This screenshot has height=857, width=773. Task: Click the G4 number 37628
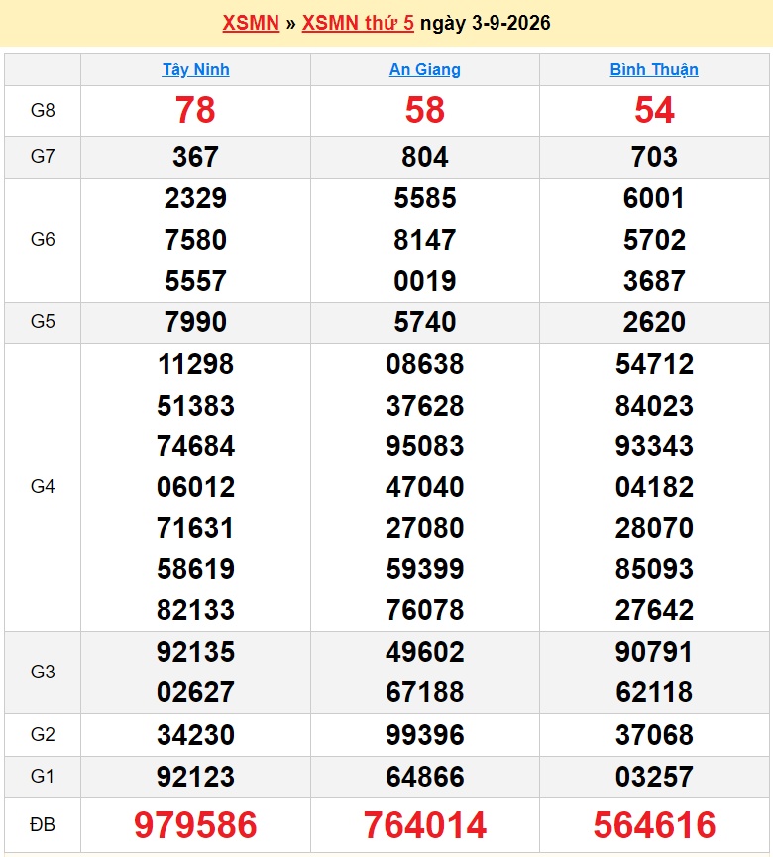[x=425, y=406]
